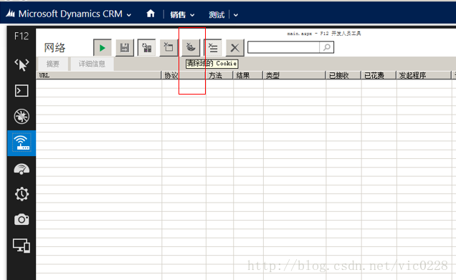This screenshot has width=456, height=280.
Task: Click the Microsoft Dynamics CRM logo
Action: pos(10,14)
